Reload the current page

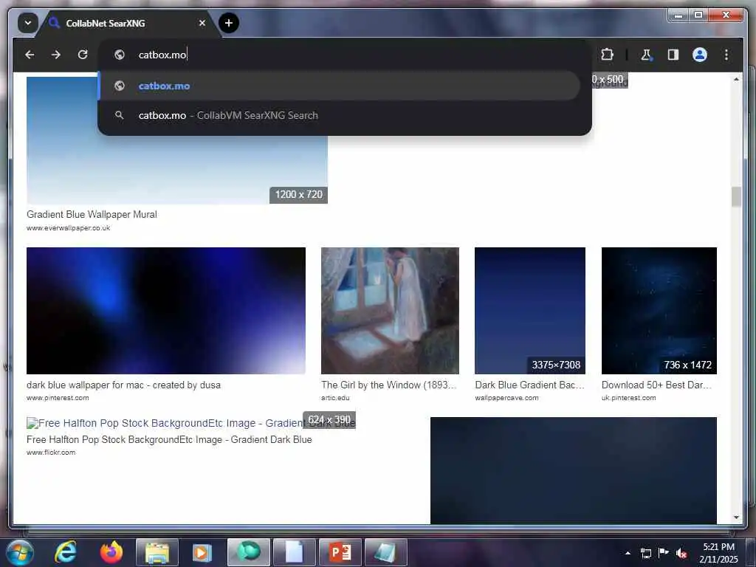[x=83, y=55]
